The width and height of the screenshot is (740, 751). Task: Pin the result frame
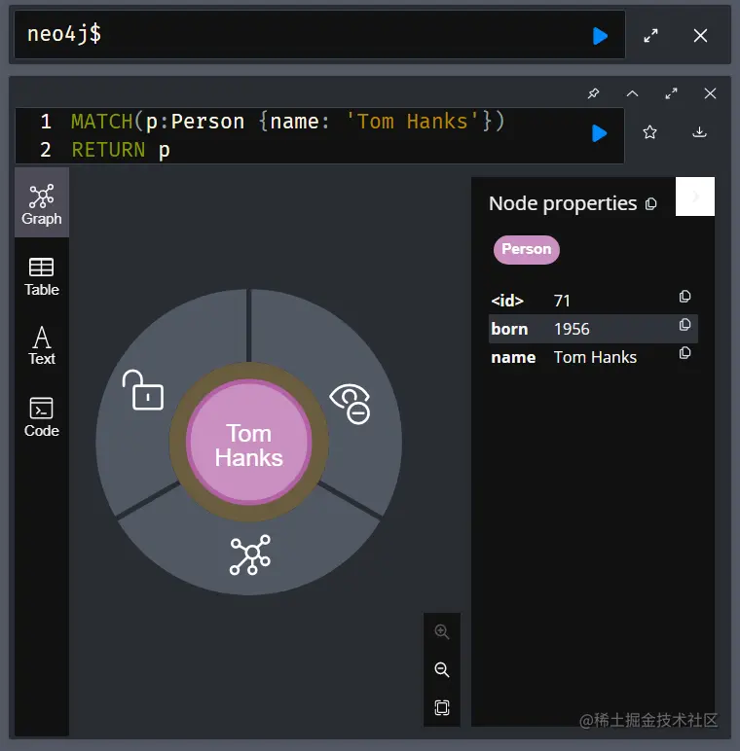click(593, 93)
